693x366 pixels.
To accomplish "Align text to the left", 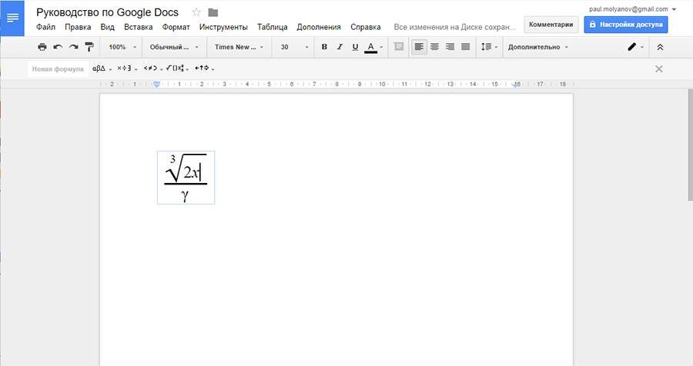I will click(x=419, y=47).
